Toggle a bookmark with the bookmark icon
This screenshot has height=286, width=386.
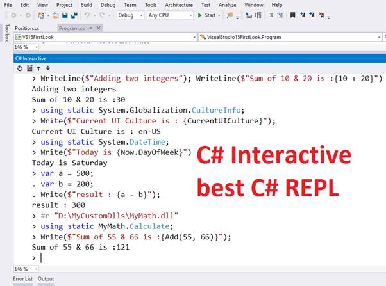point(292,15)
